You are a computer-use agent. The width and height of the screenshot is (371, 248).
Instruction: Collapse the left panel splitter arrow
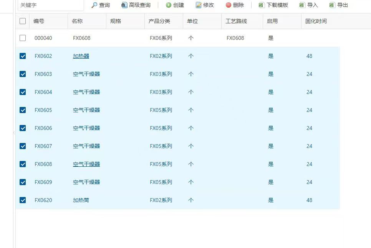click(x=14, y=133)
